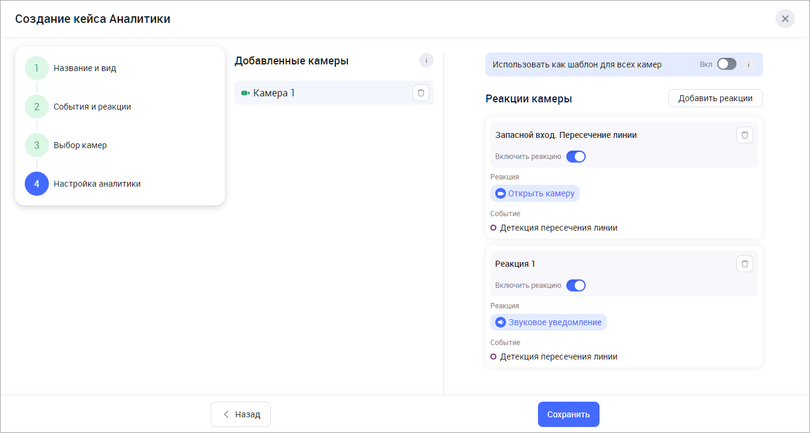The width and height of the screenshot is (810, 433).
Task: Disable the Реакция 1 enable switch
Action: [575, 285]
